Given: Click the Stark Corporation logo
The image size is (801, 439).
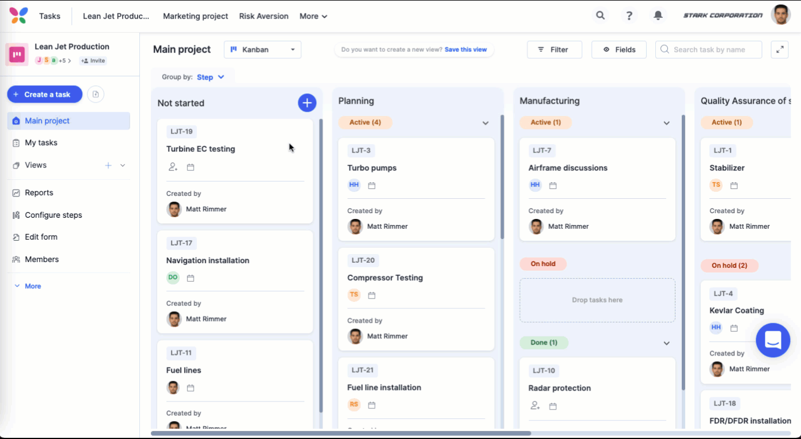Looking at the screenshot, I should tap(723, 16).
